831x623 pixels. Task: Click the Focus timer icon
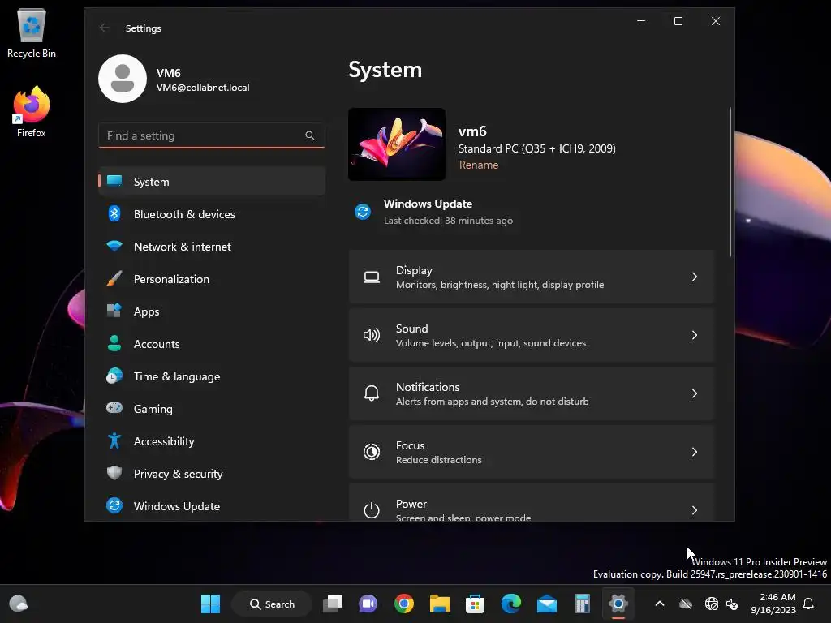click(x=372, y=452)
